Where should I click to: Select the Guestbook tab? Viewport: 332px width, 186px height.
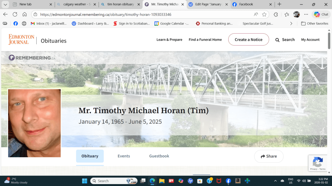159,156
